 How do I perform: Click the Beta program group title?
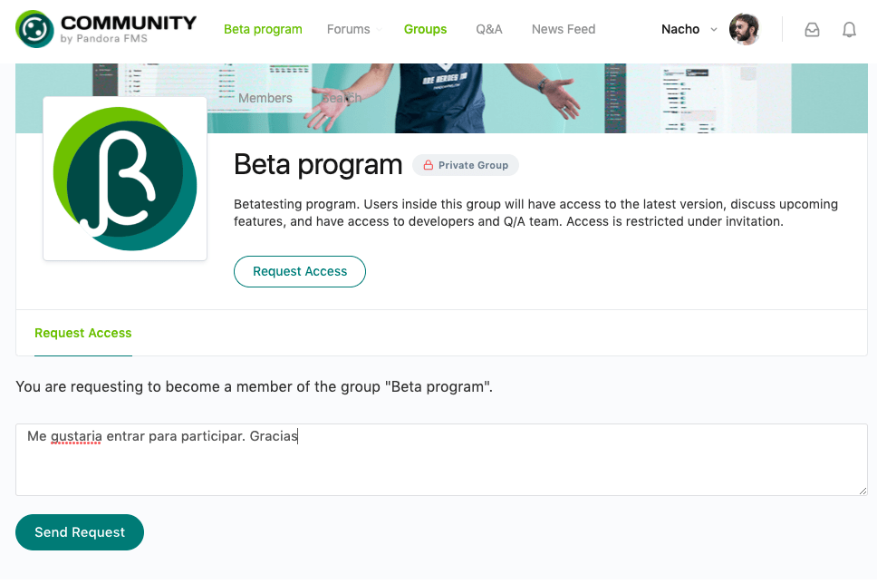pyautogui.click(x=318, y=165)
